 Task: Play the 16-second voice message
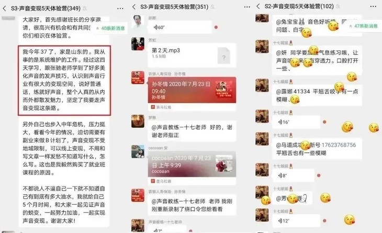(296, 122)
